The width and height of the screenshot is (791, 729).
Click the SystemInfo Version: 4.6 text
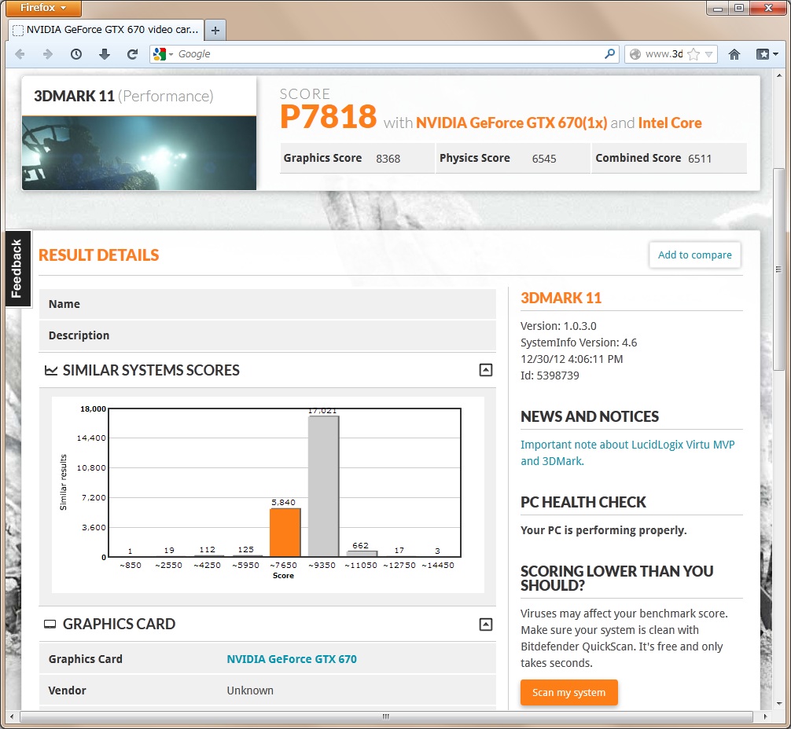pos(579,343)
